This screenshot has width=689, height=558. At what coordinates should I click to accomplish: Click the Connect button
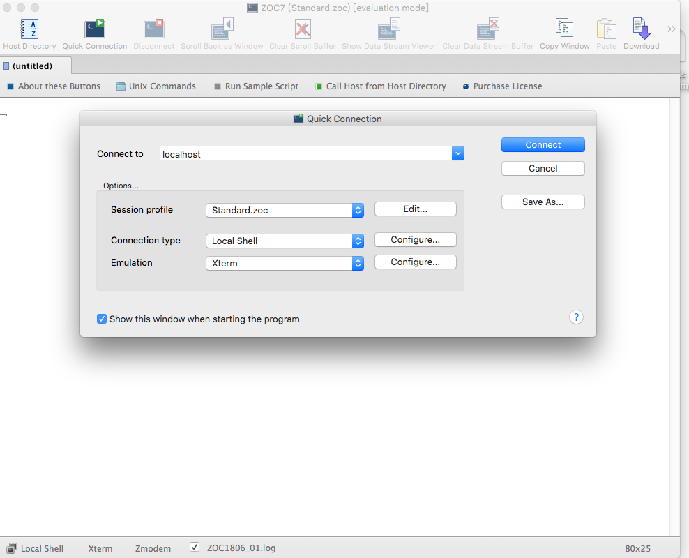(543, 145)
